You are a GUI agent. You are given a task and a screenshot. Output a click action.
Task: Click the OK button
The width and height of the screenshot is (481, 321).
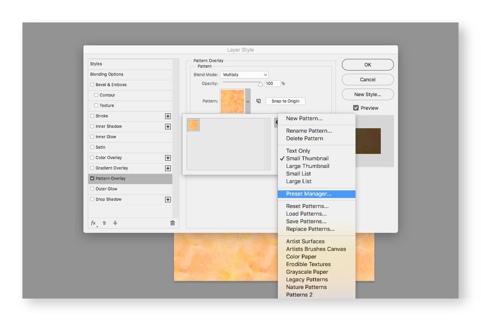[368, 65]
